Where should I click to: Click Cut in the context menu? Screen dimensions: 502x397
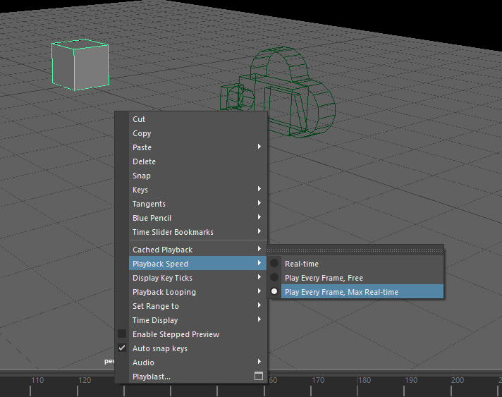[139, 119]
